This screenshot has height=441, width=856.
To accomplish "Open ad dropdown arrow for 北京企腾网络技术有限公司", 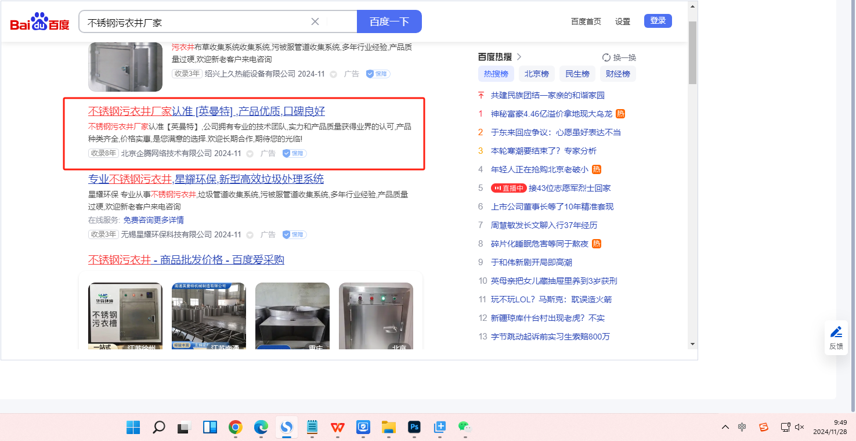I will coord(250,154).
